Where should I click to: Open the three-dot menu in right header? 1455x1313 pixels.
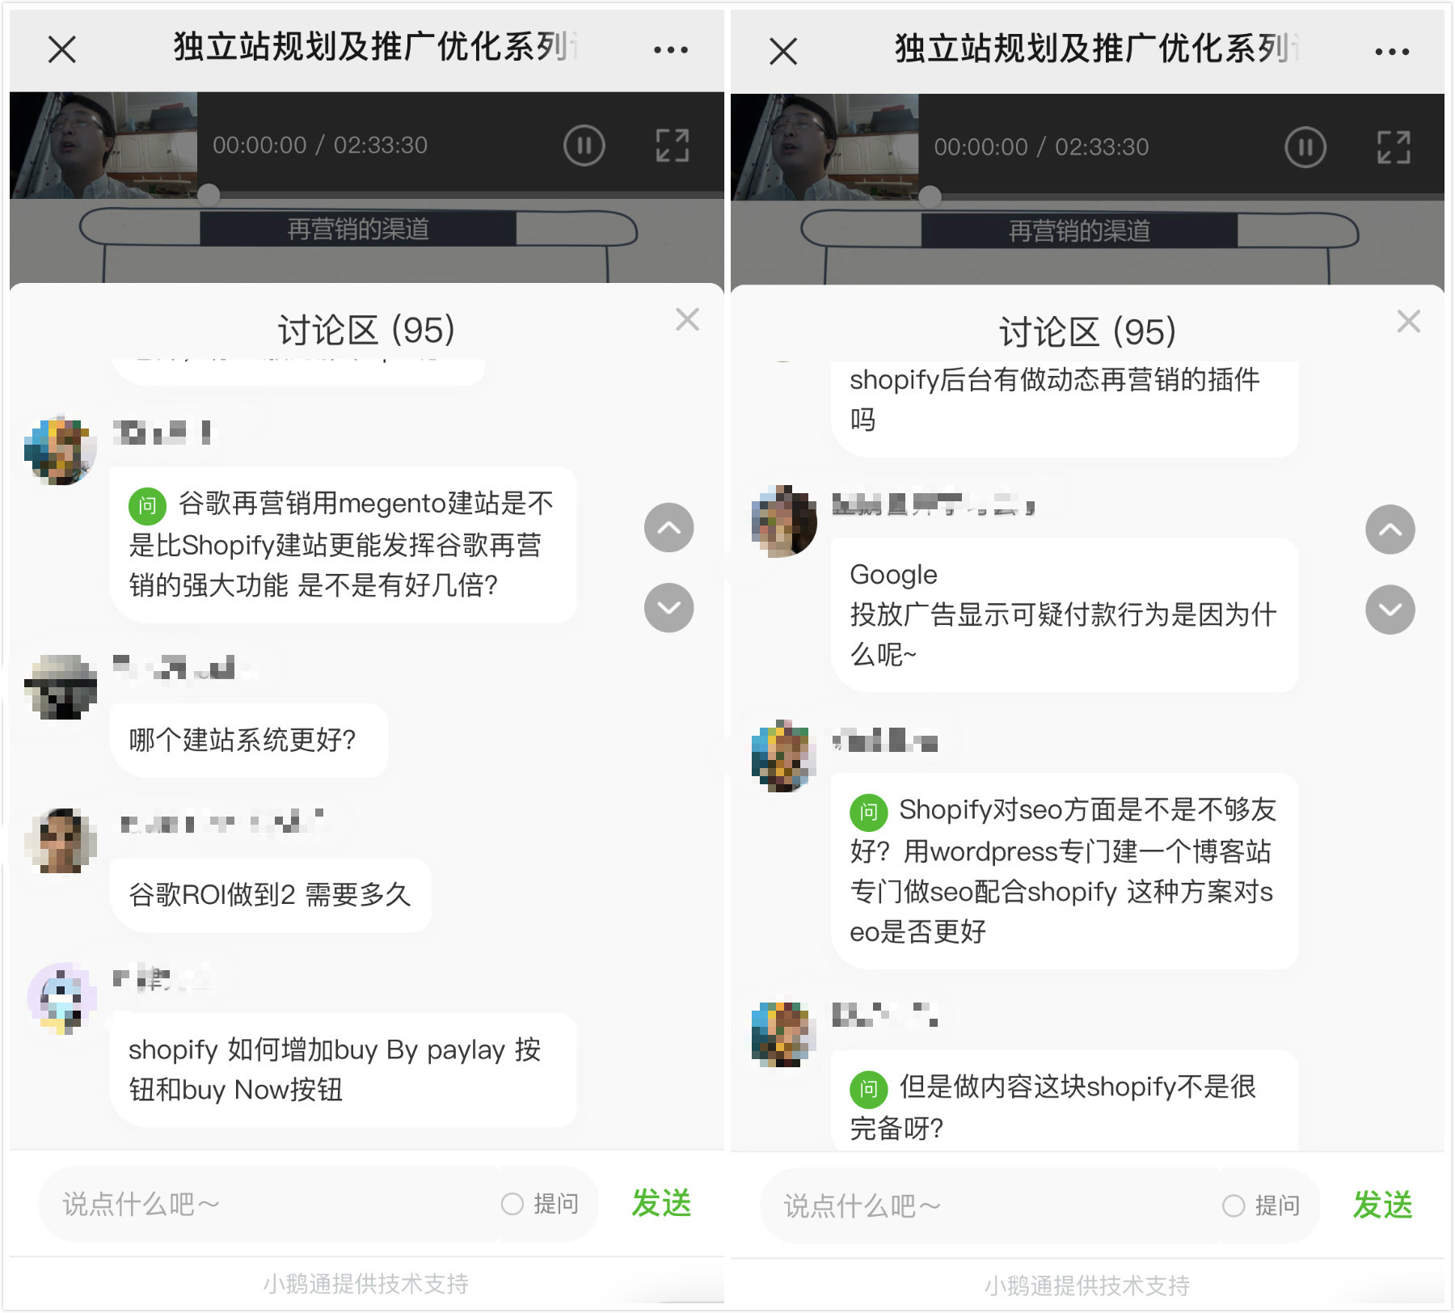[x=1391, y=52]
